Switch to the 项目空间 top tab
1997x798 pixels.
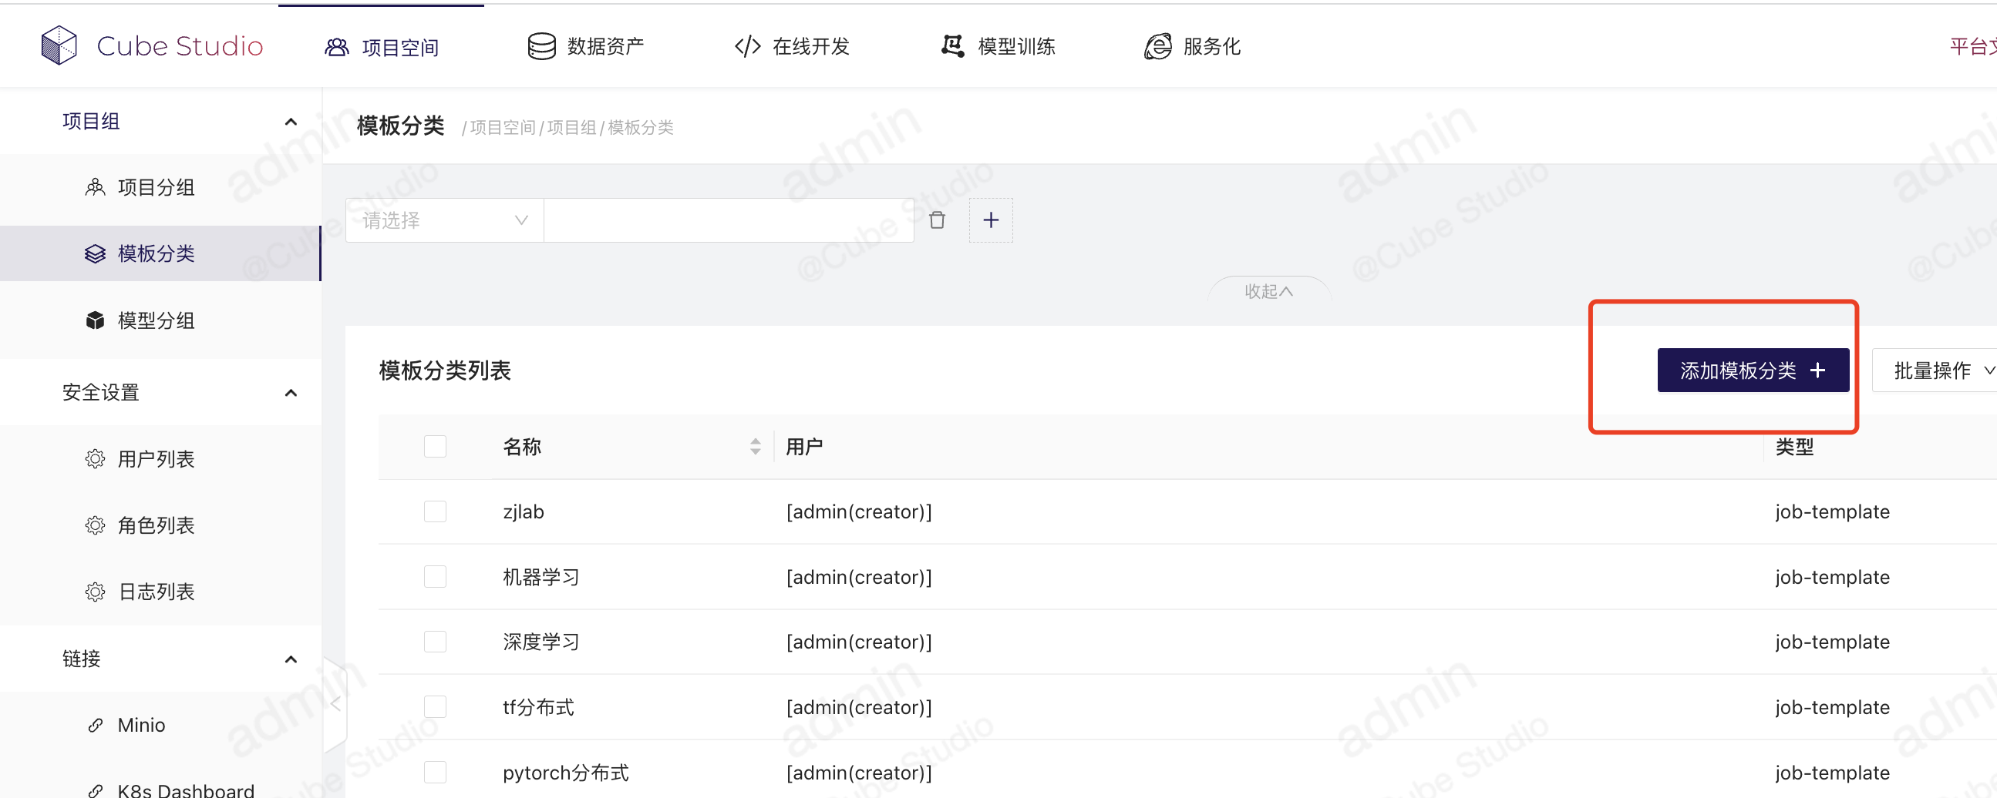pos(382,47)
